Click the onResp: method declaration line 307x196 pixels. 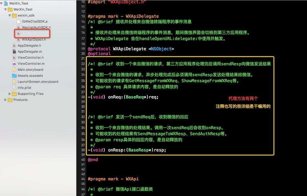click(x=127, y=150)
